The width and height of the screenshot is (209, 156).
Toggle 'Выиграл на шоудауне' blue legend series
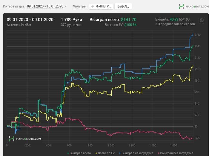tap(136, 153)
